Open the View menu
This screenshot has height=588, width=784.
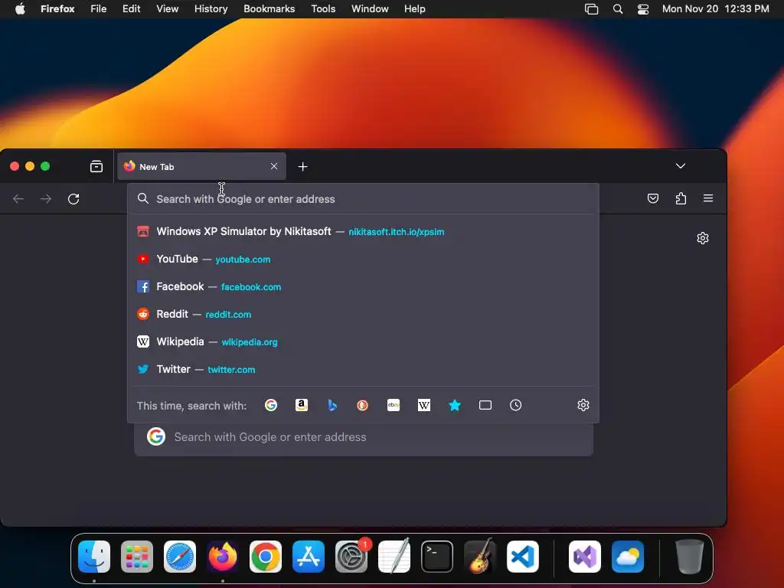[168, 9]
